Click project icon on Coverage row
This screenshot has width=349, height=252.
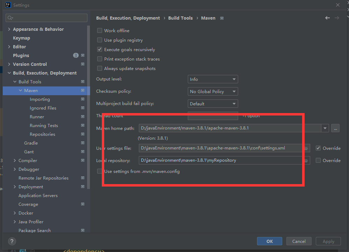83,204
